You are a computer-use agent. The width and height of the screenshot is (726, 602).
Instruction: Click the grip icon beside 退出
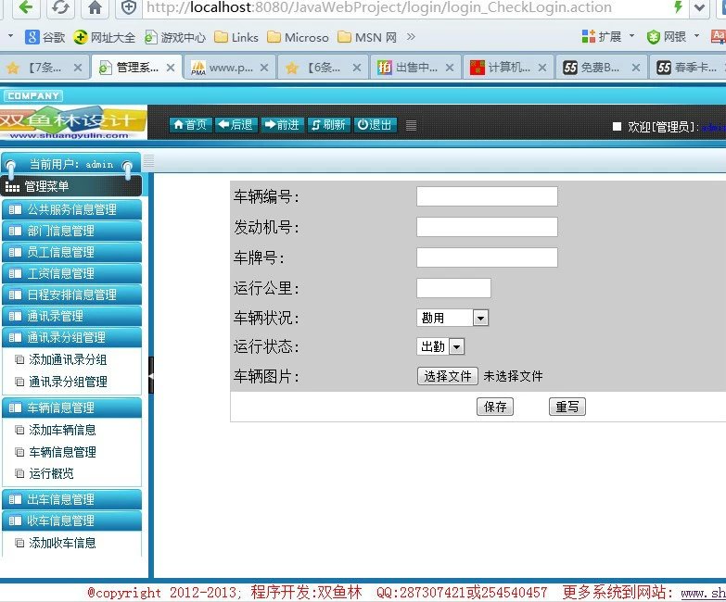(x=411, y=125)
